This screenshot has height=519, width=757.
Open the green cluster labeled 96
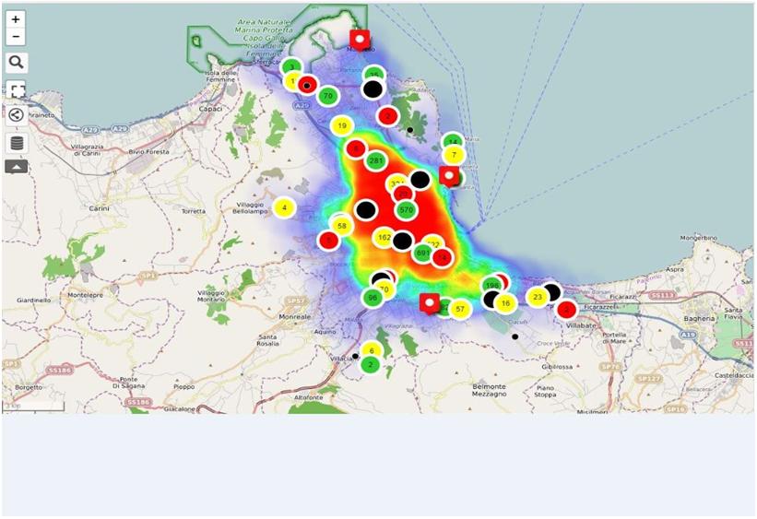[373, 298]
